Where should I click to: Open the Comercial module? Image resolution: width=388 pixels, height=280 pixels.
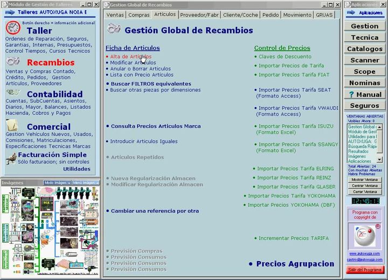[48, 127]
